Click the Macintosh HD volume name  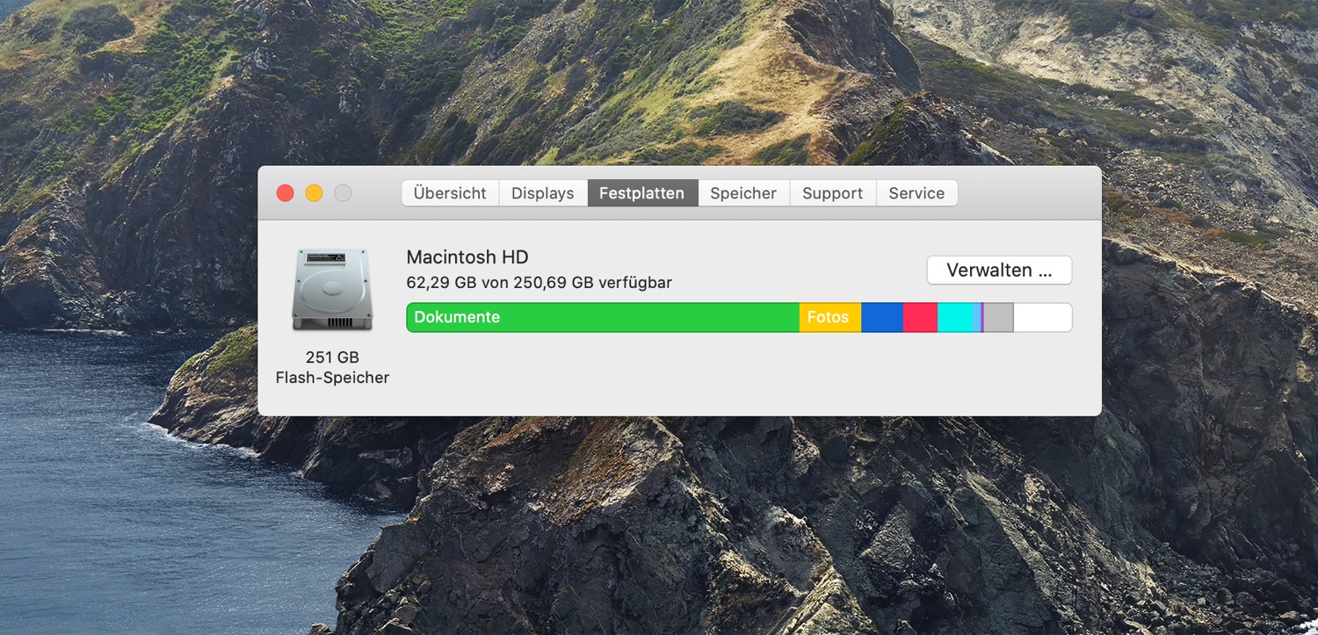tap(467, 257)
